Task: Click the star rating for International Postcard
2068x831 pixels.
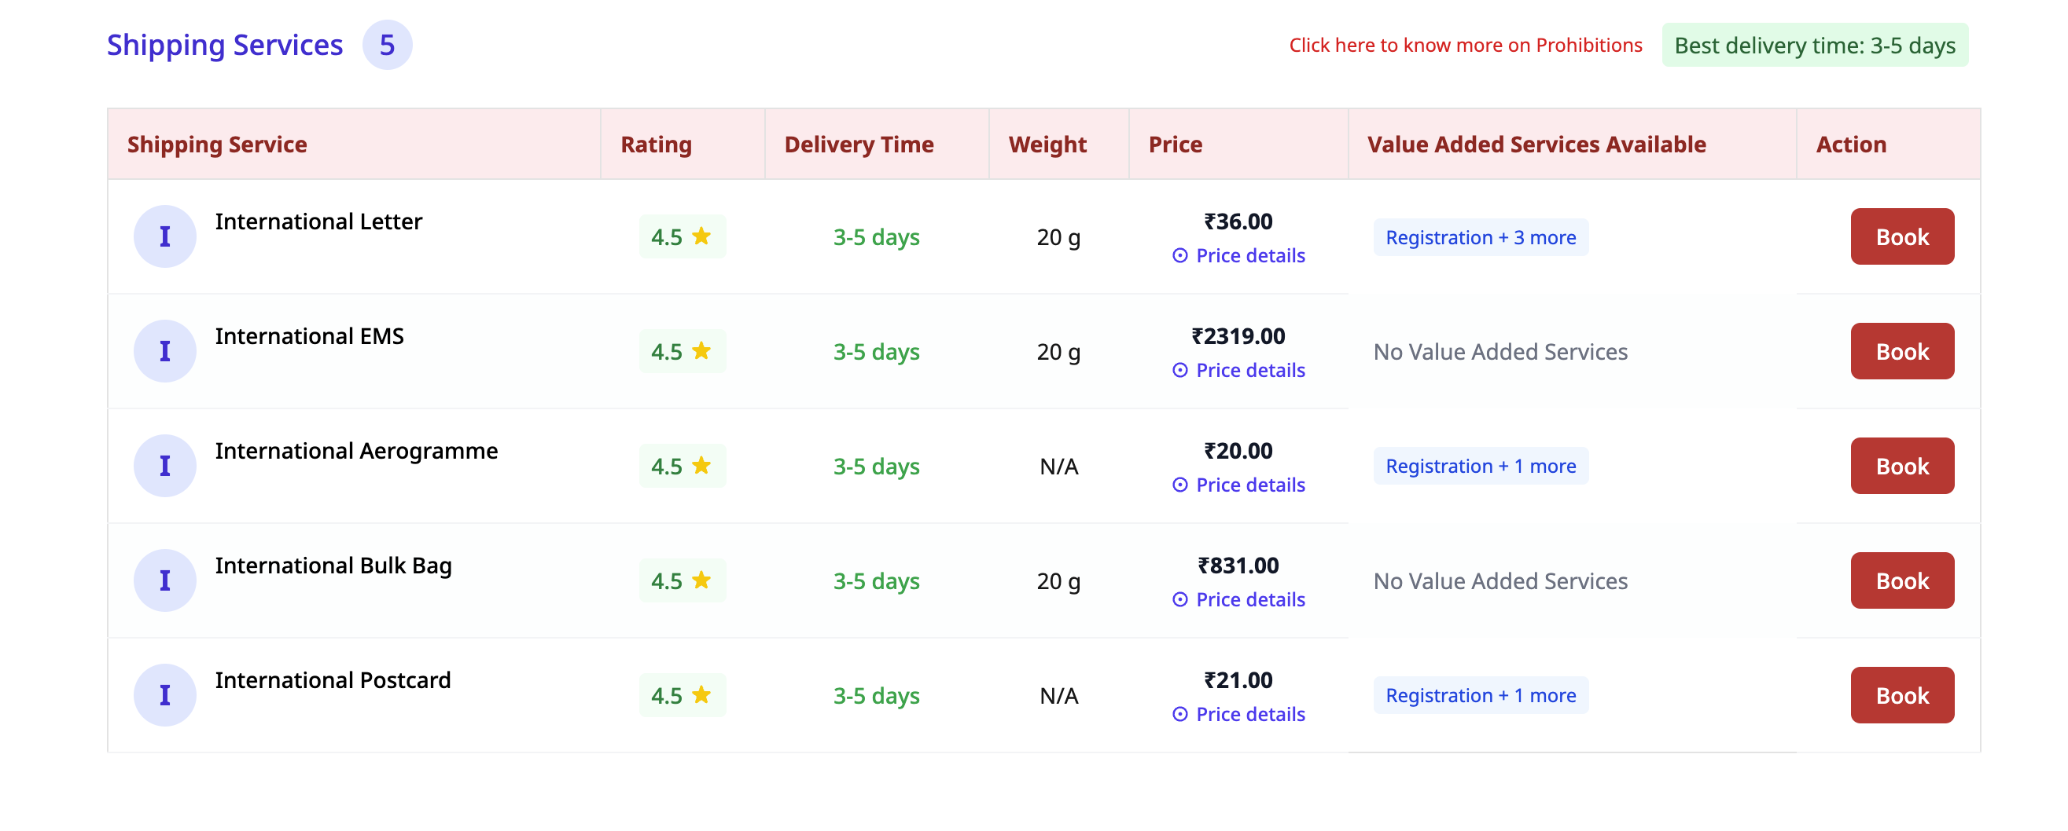Action: (682, 695)
